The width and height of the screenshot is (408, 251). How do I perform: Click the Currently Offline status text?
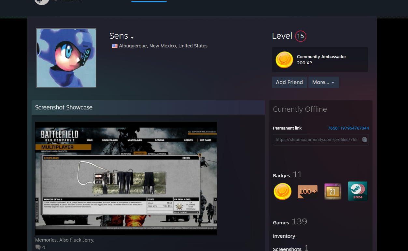[300, 109]
